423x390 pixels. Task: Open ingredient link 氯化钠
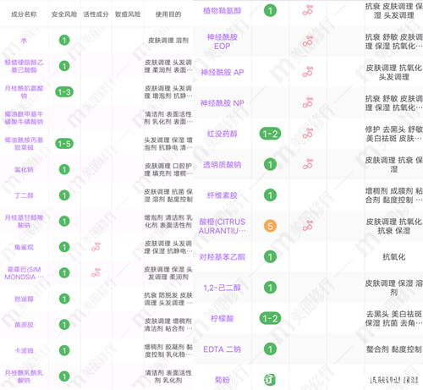[24, 169]
